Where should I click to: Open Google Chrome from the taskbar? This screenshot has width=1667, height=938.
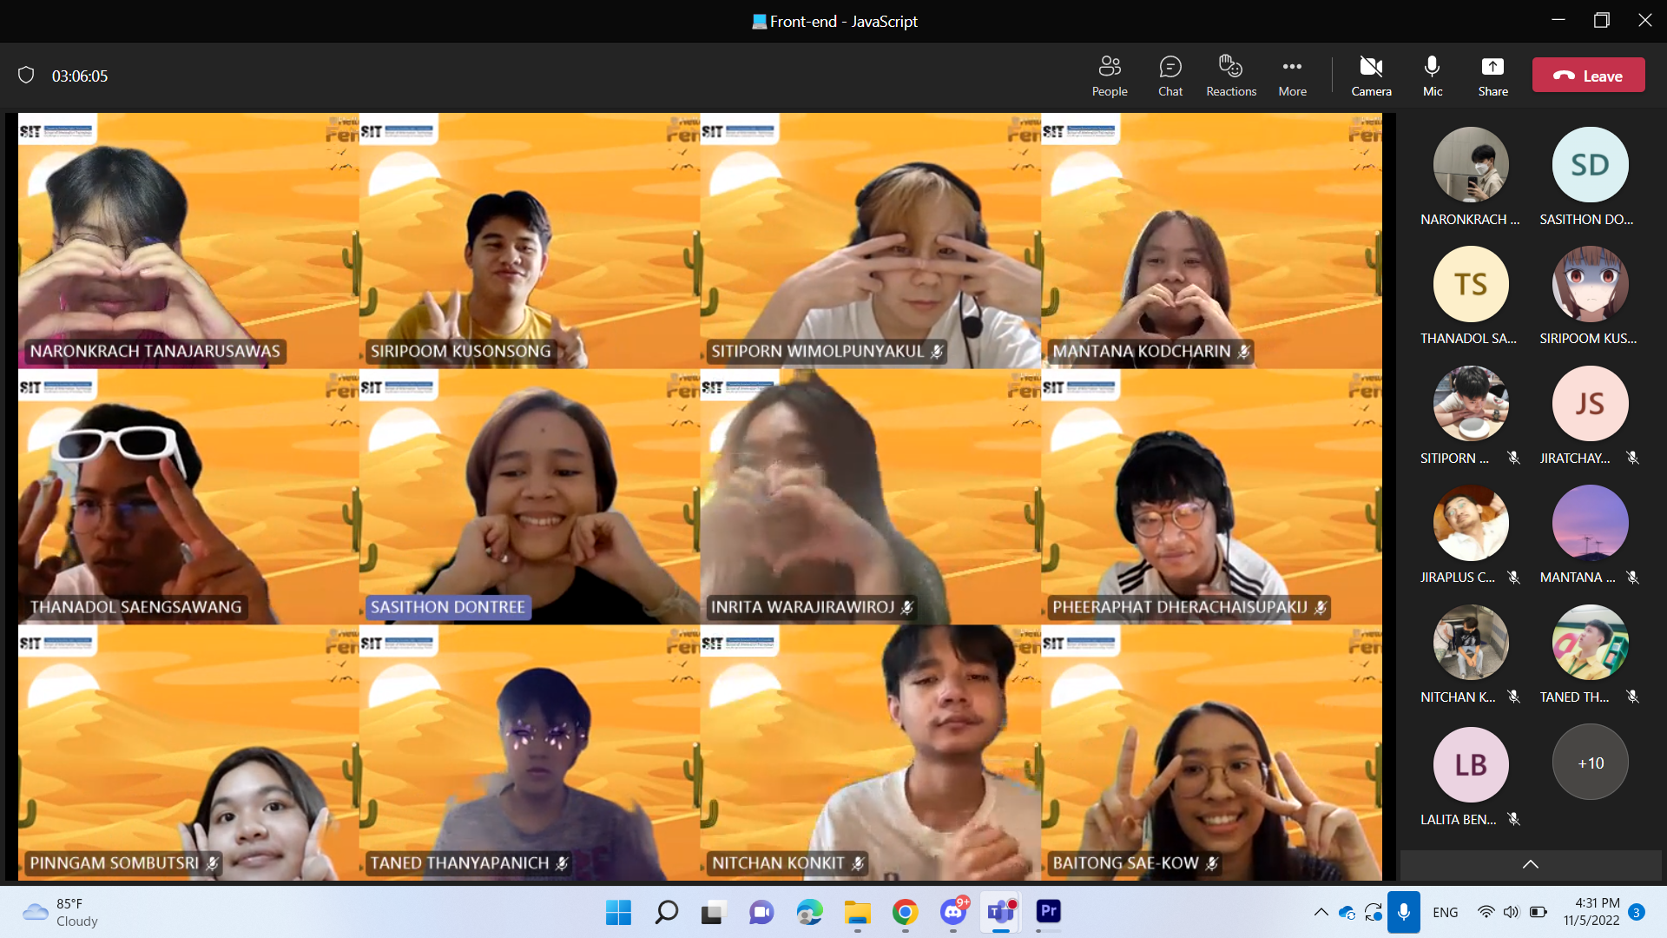pyautogui.click(x=904, y=913)
